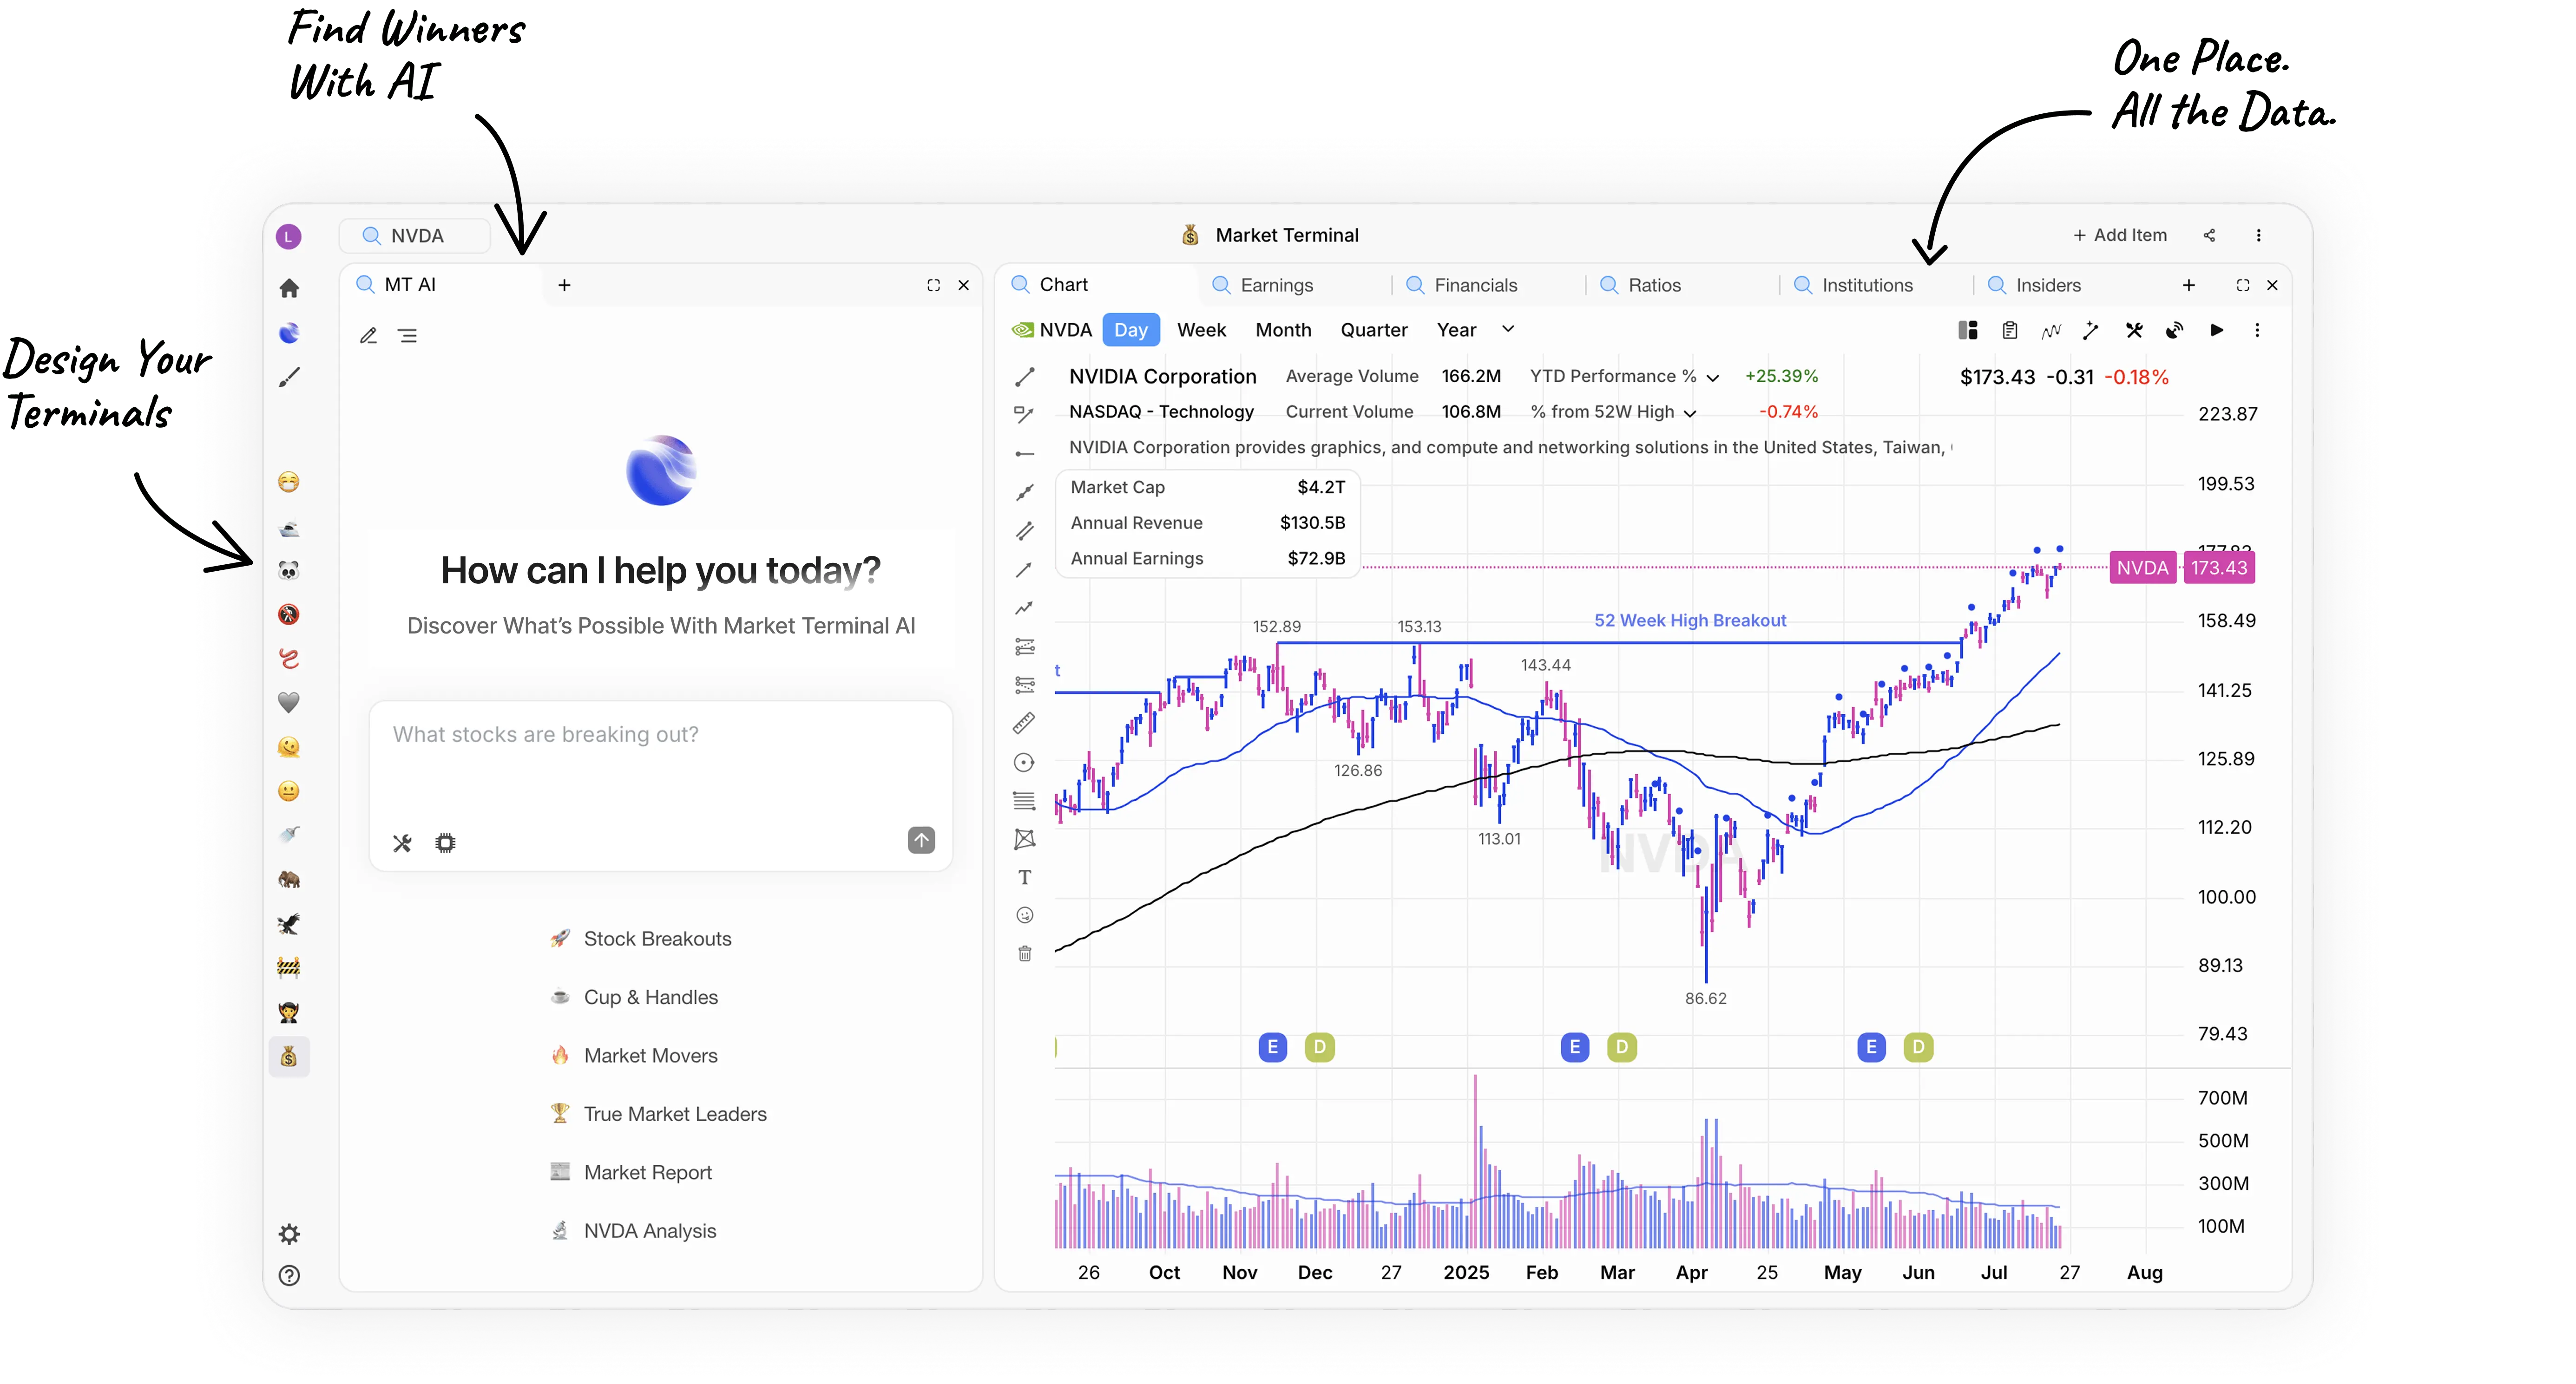Switch chart to Quarter timeframe

1374,330
